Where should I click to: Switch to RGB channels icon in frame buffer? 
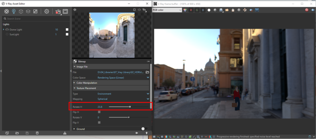pyautogui.click(x=185, y=10)
